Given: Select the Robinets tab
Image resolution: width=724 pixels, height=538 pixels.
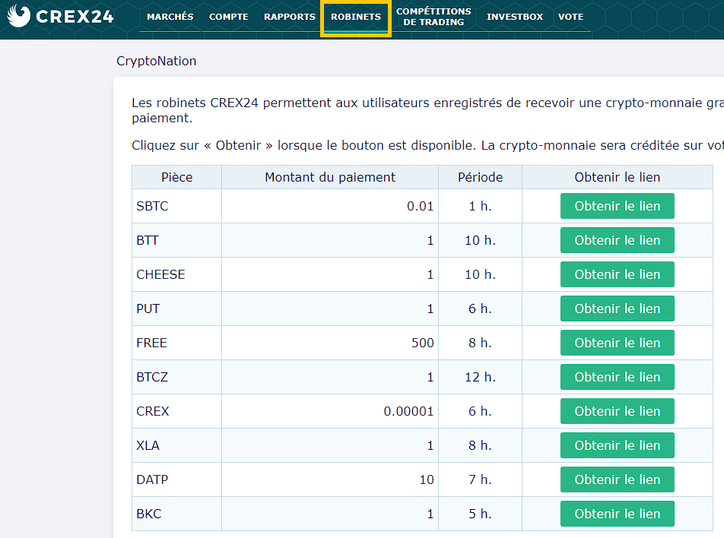Looking at the screenshot, I should pos(356,17).
